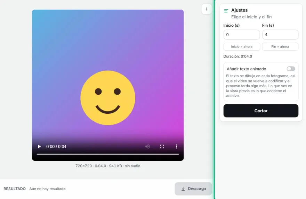Click the Duración: 0:04.0 text
Screen dimensions: 306x199
click(238, 57)
